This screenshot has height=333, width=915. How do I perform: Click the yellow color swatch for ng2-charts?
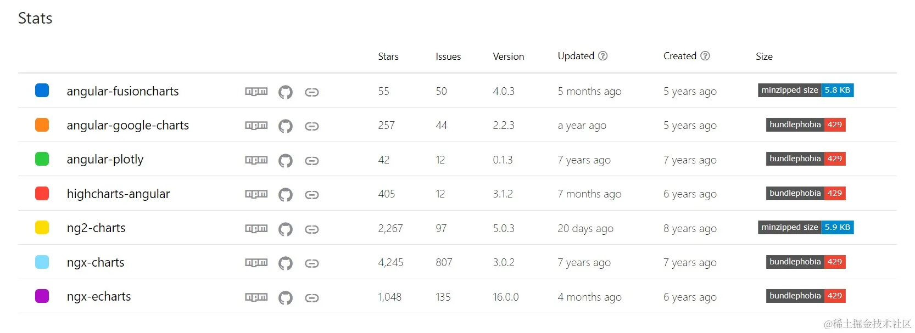click(x=42, y=227)
